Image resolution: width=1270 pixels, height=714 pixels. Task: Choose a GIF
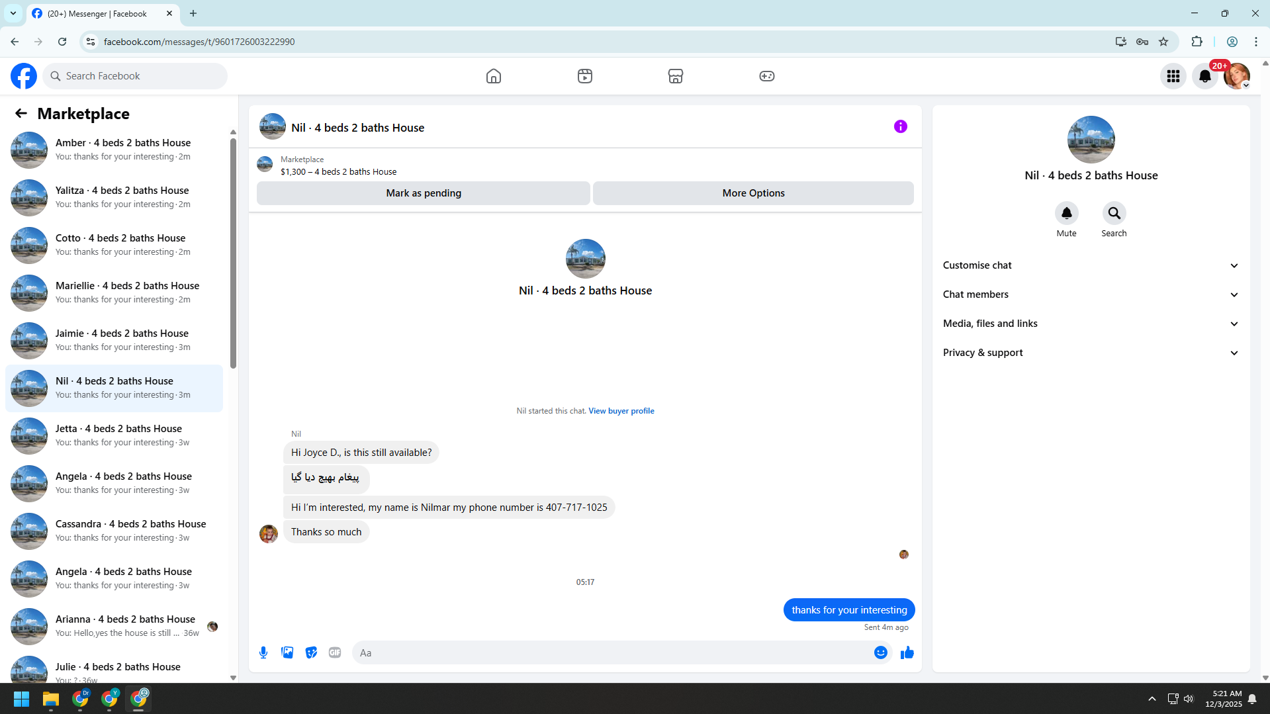(335, 652)
